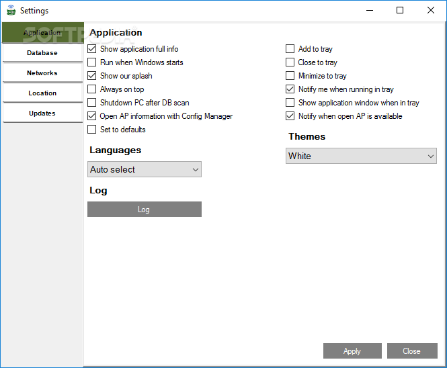Click the Log section heading
Screen dimensions: 447x368
point(98,191)
